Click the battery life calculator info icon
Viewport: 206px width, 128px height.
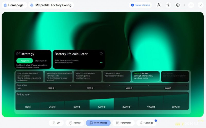click(101, 54)
